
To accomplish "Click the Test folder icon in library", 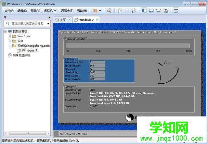I will click(14, 41).
